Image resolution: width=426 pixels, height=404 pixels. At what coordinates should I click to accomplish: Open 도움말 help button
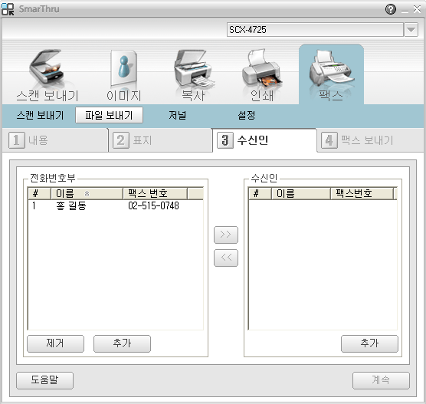tap(44, 380)
